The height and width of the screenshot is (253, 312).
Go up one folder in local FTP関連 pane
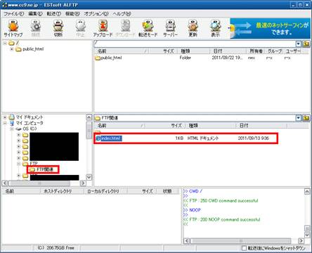coord(306,118)
